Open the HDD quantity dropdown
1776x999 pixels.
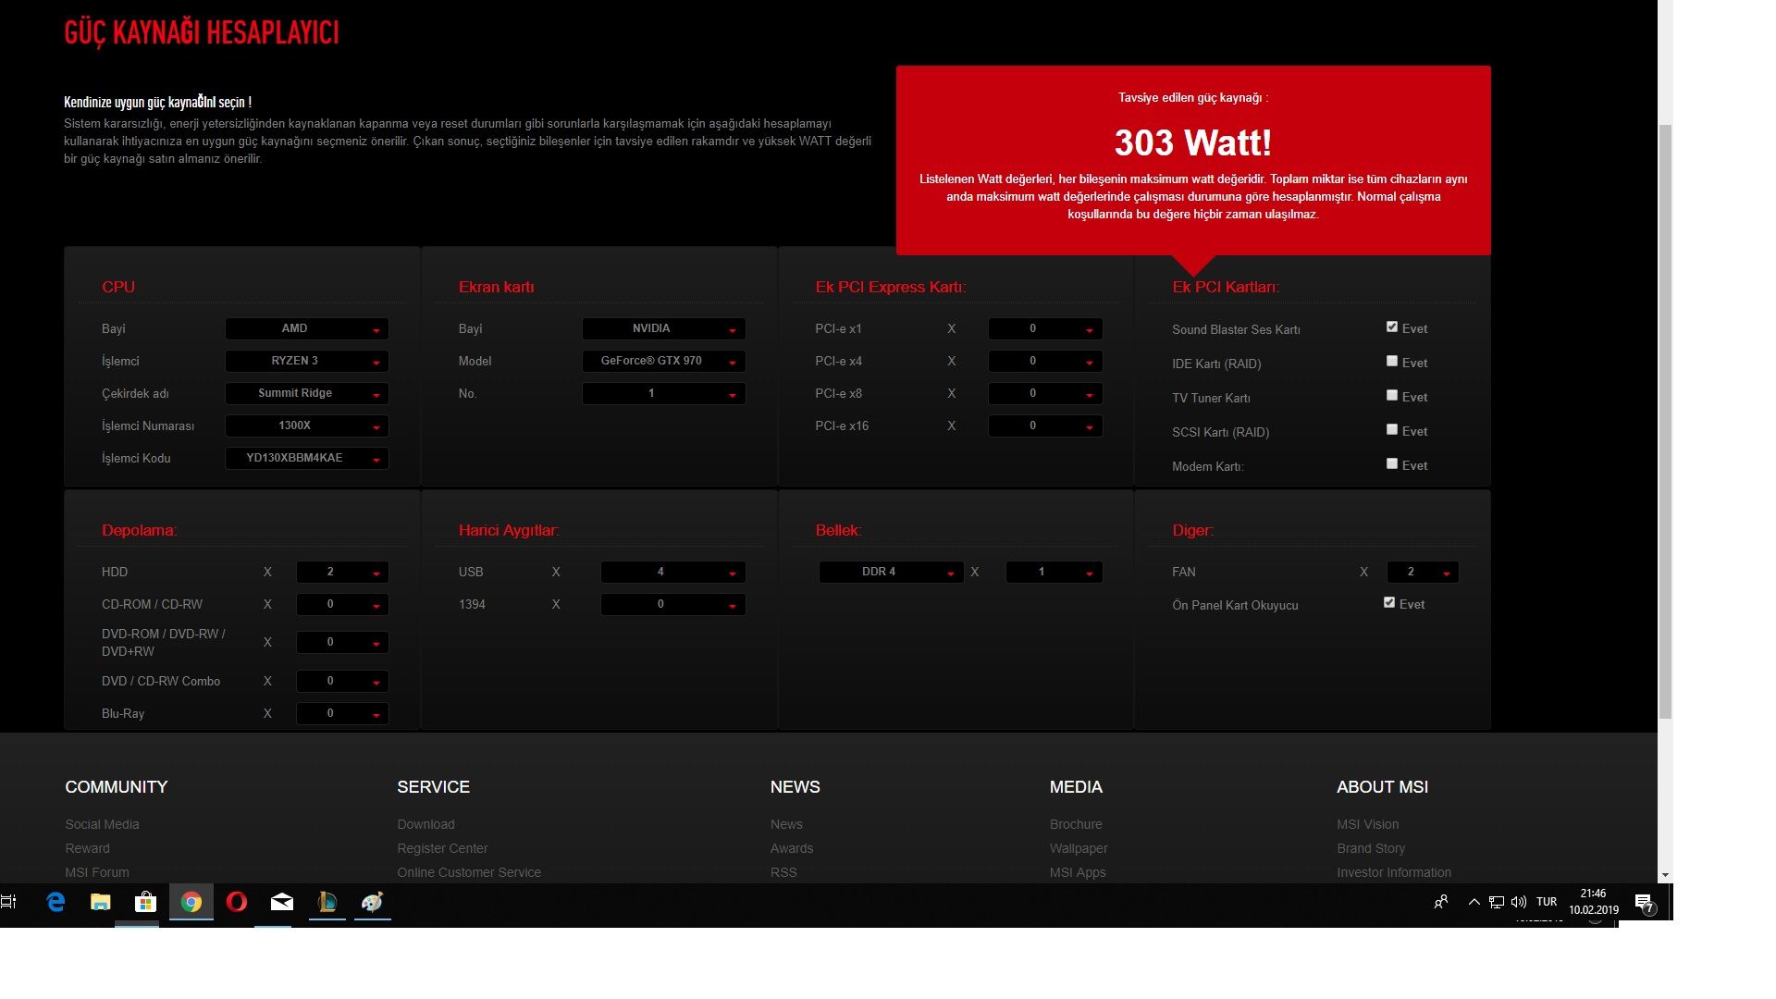[x=341, y=573]
